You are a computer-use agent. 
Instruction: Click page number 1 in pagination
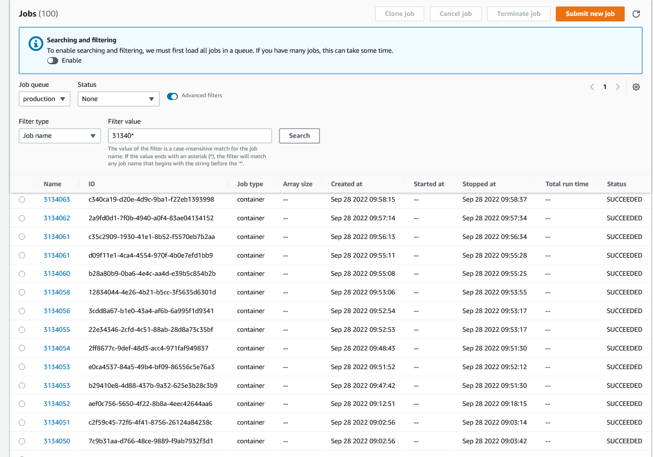(x=605, y=87)
